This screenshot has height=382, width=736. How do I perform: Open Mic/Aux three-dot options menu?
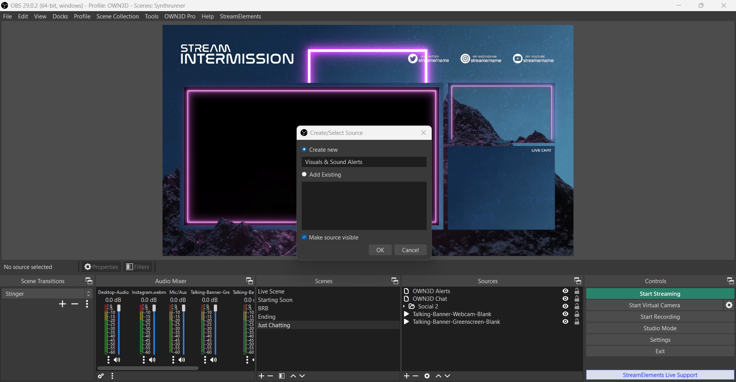click(173, 360)
